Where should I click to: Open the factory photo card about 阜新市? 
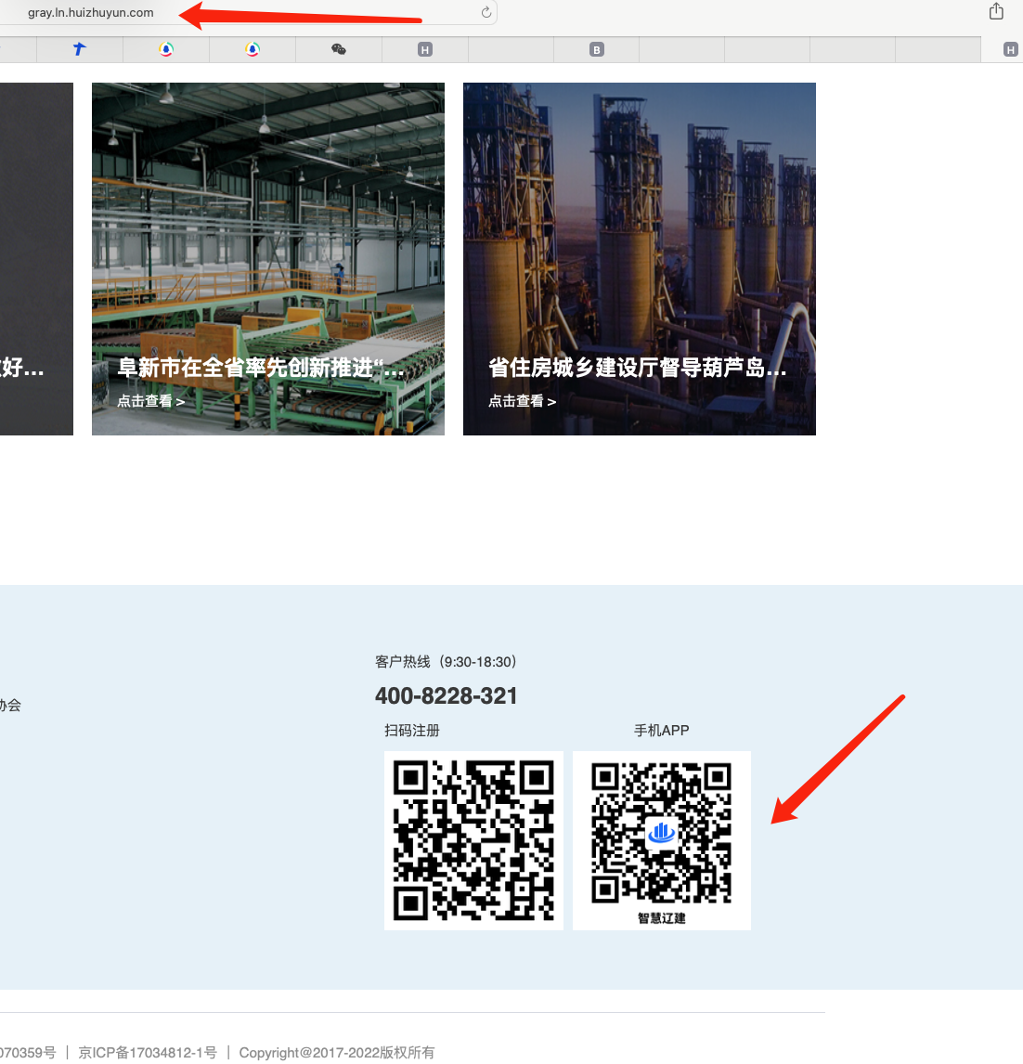[x=268, y=258]
